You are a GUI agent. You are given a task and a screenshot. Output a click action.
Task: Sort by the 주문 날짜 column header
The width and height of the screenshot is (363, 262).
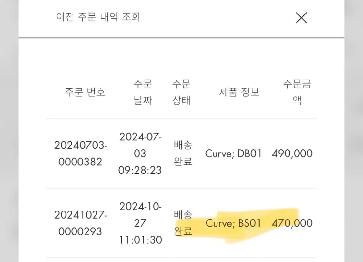143,91
